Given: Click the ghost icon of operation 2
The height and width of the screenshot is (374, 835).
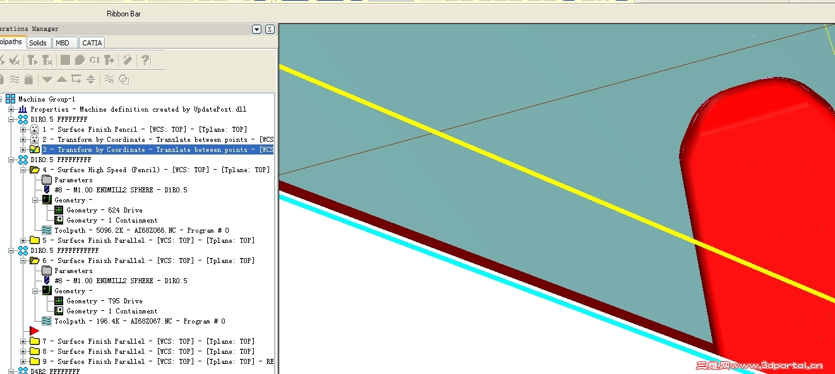Looking at the screenshot, I should (35, 139).
